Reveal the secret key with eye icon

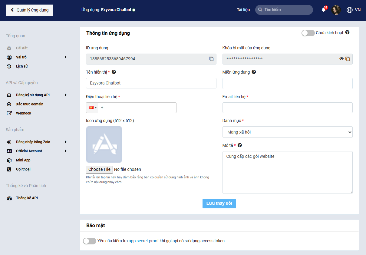[x=341, y=59]
